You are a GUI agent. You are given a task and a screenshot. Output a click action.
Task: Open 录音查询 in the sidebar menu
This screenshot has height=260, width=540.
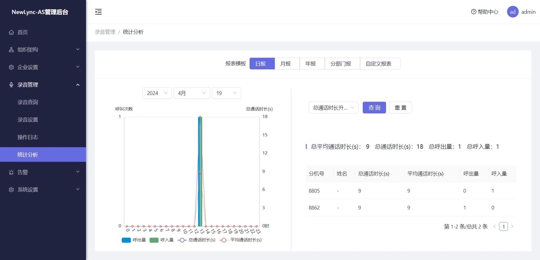point(28,102)
